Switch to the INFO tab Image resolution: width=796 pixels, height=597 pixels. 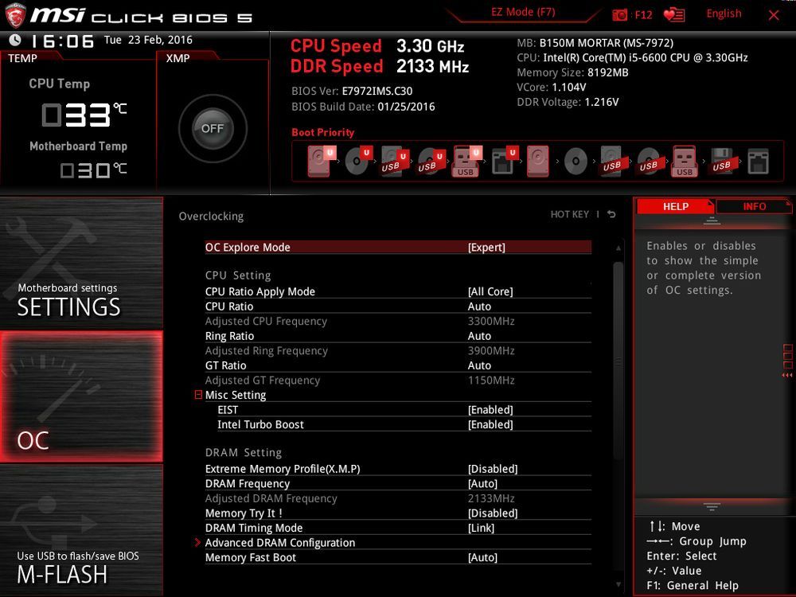(x=755, y=207)
